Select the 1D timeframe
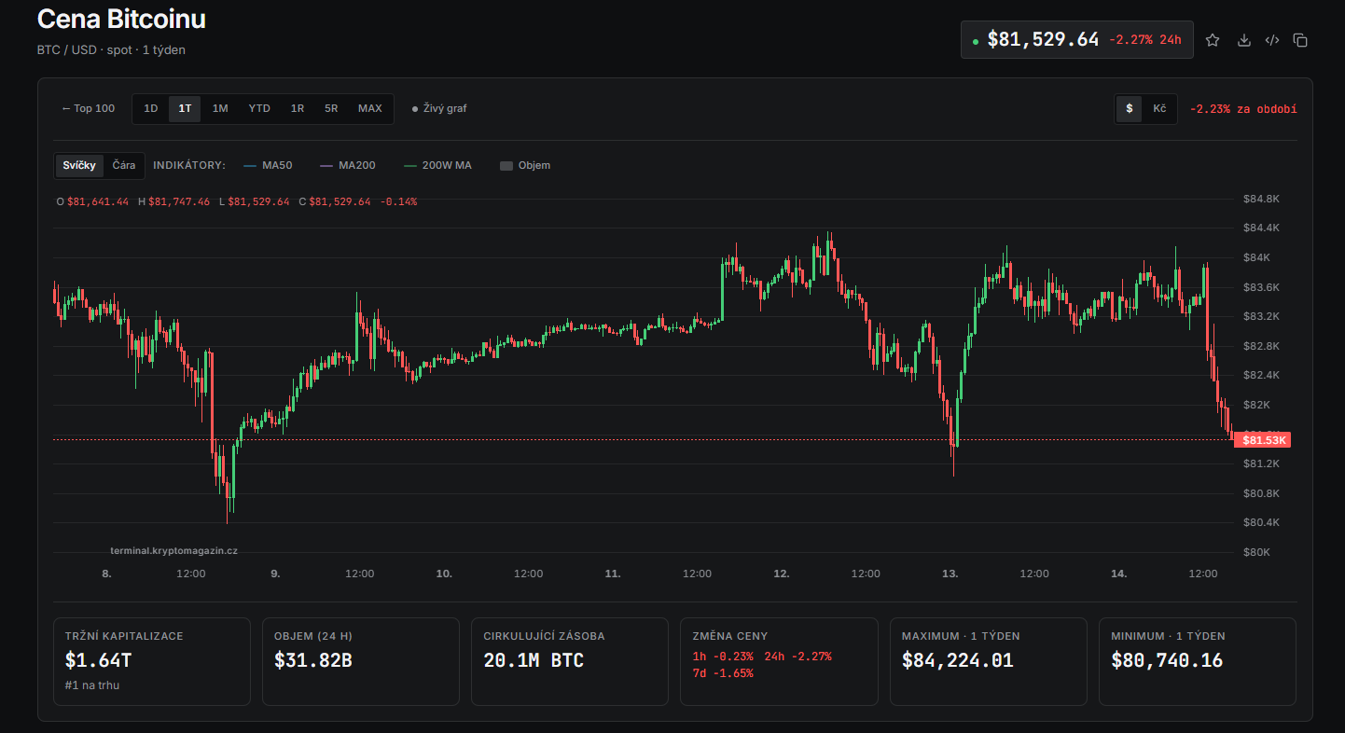 [151, 108]
